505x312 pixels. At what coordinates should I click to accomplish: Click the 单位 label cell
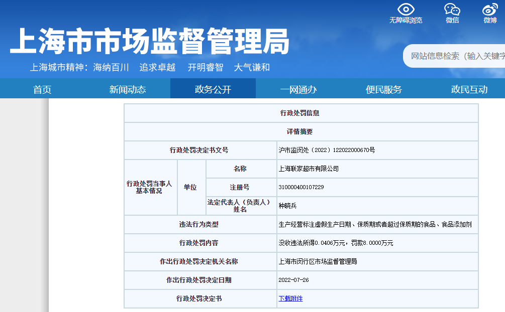(191, 187)
